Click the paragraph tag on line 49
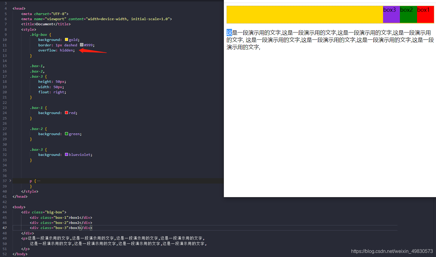This screenshot has height=257, width=436. [25, 238]
